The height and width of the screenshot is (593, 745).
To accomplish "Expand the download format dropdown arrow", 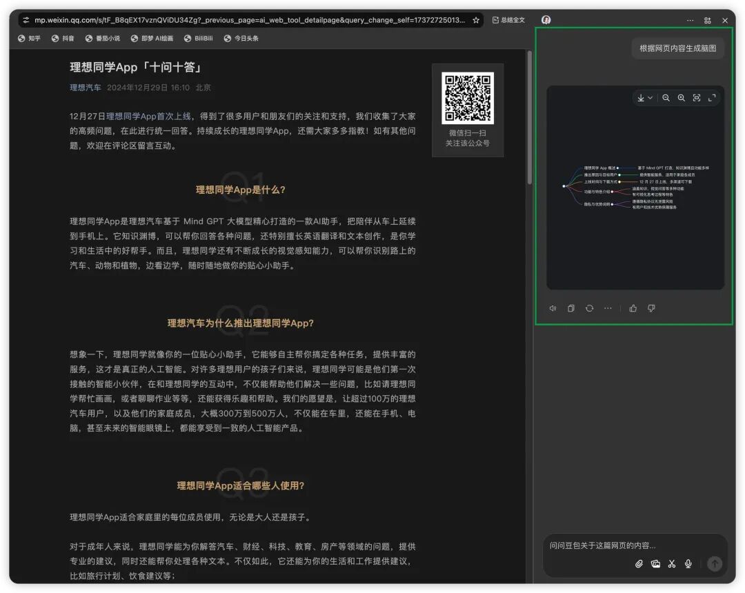I will click(x=650, y=98).
